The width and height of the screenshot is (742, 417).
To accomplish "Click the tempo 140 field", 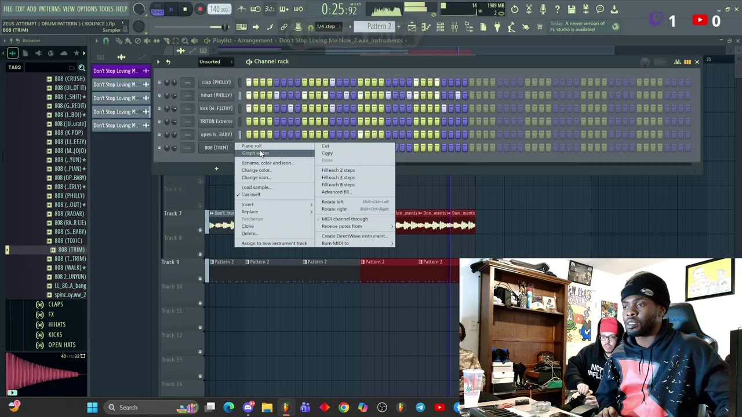I will (219, 9).
